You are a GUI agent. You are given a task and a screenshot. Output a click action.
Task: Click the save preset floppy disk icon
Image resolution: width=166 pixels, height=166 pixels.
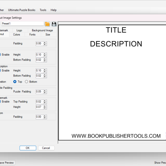(x=54, y=24)
